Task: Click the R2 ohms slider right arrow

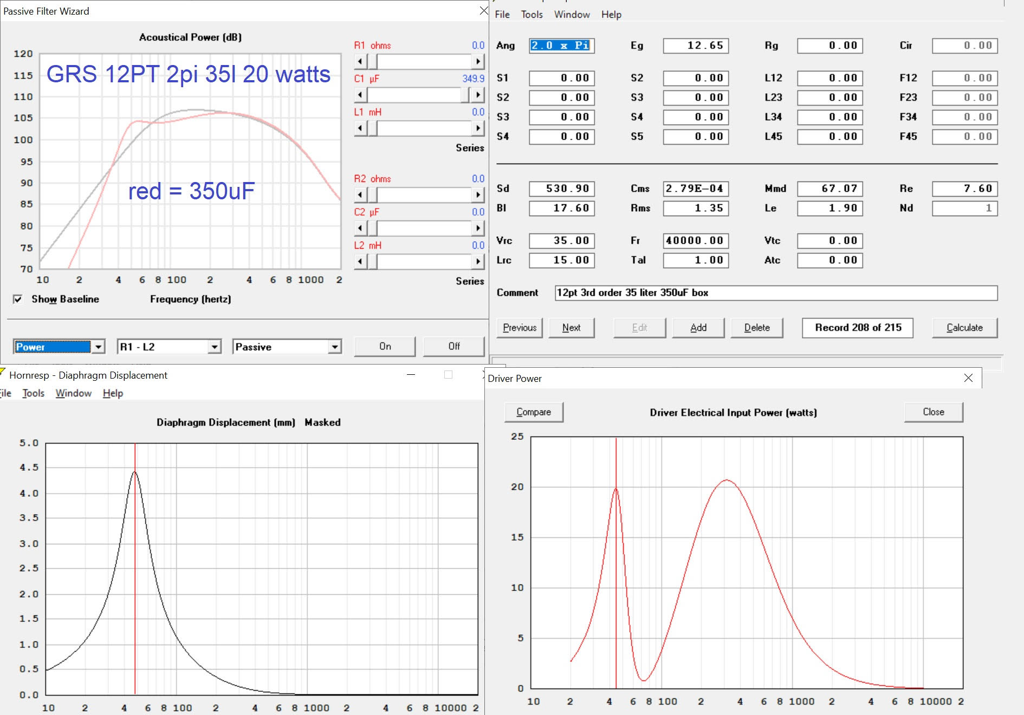Action: pyautogui.click(x=478, y=194)
